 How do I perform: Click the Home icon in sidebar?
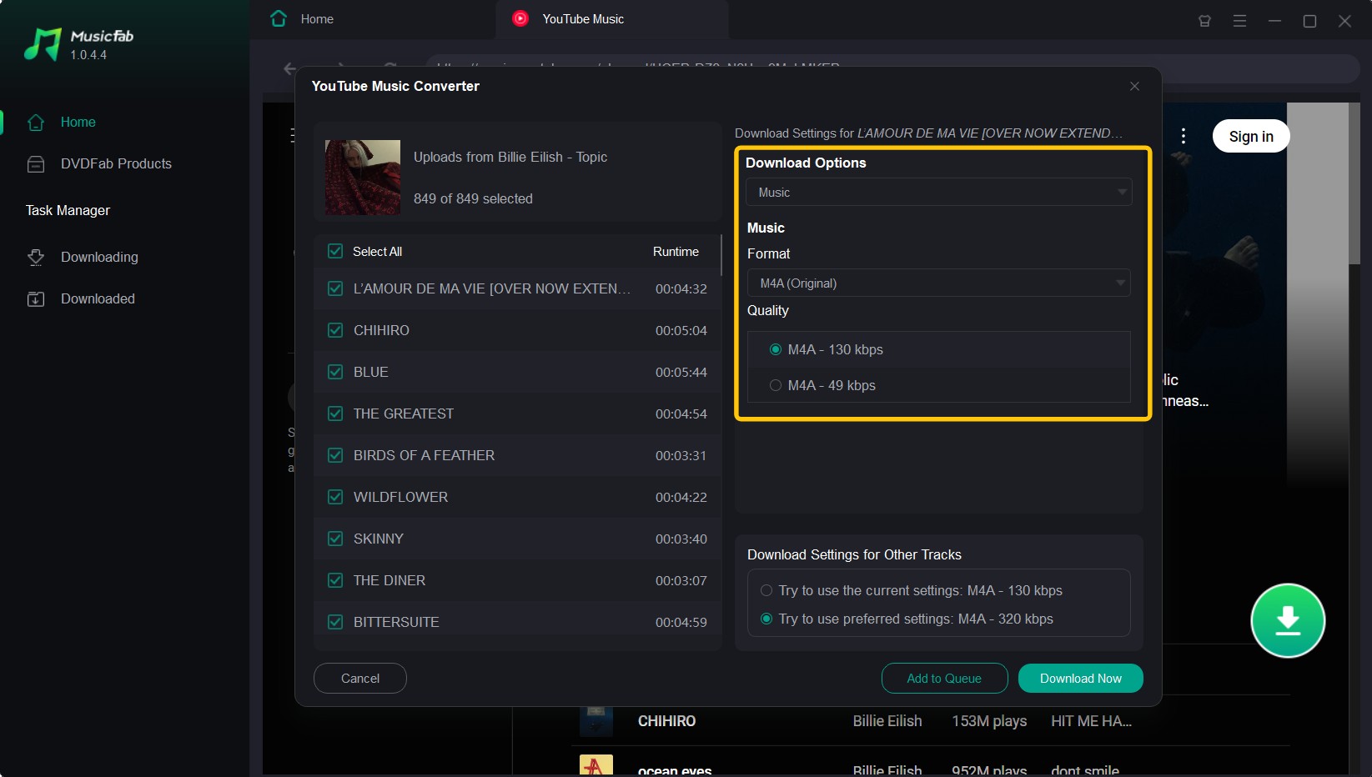point(36,123)
